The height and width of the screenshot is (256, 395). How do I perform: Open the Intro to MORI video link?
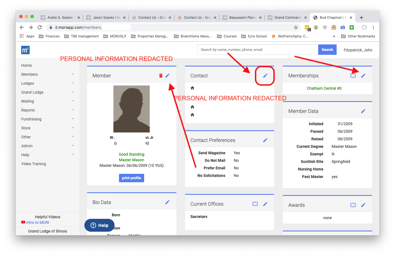pyautogui.click(x=37, y=222)
